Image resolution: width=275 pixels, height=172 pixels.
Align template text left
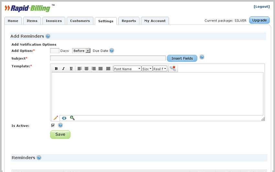(x=80, y=69)
